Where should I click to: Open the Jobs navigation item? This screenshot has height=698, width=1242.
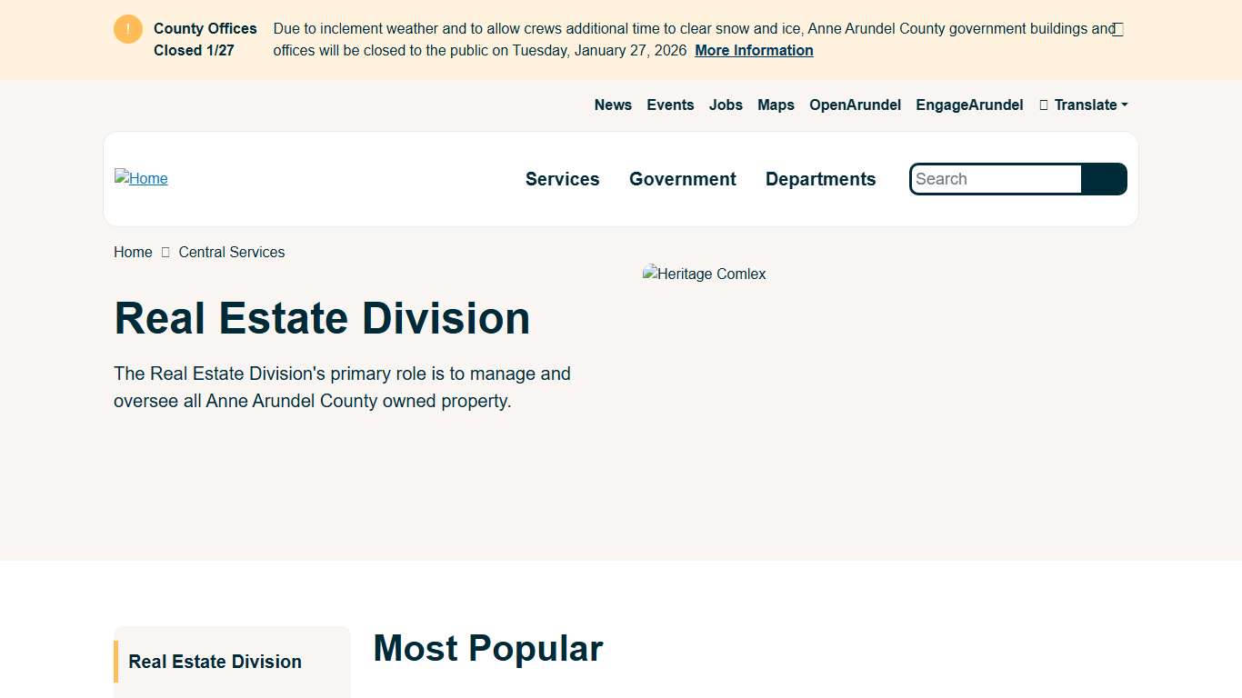(725, 105)
